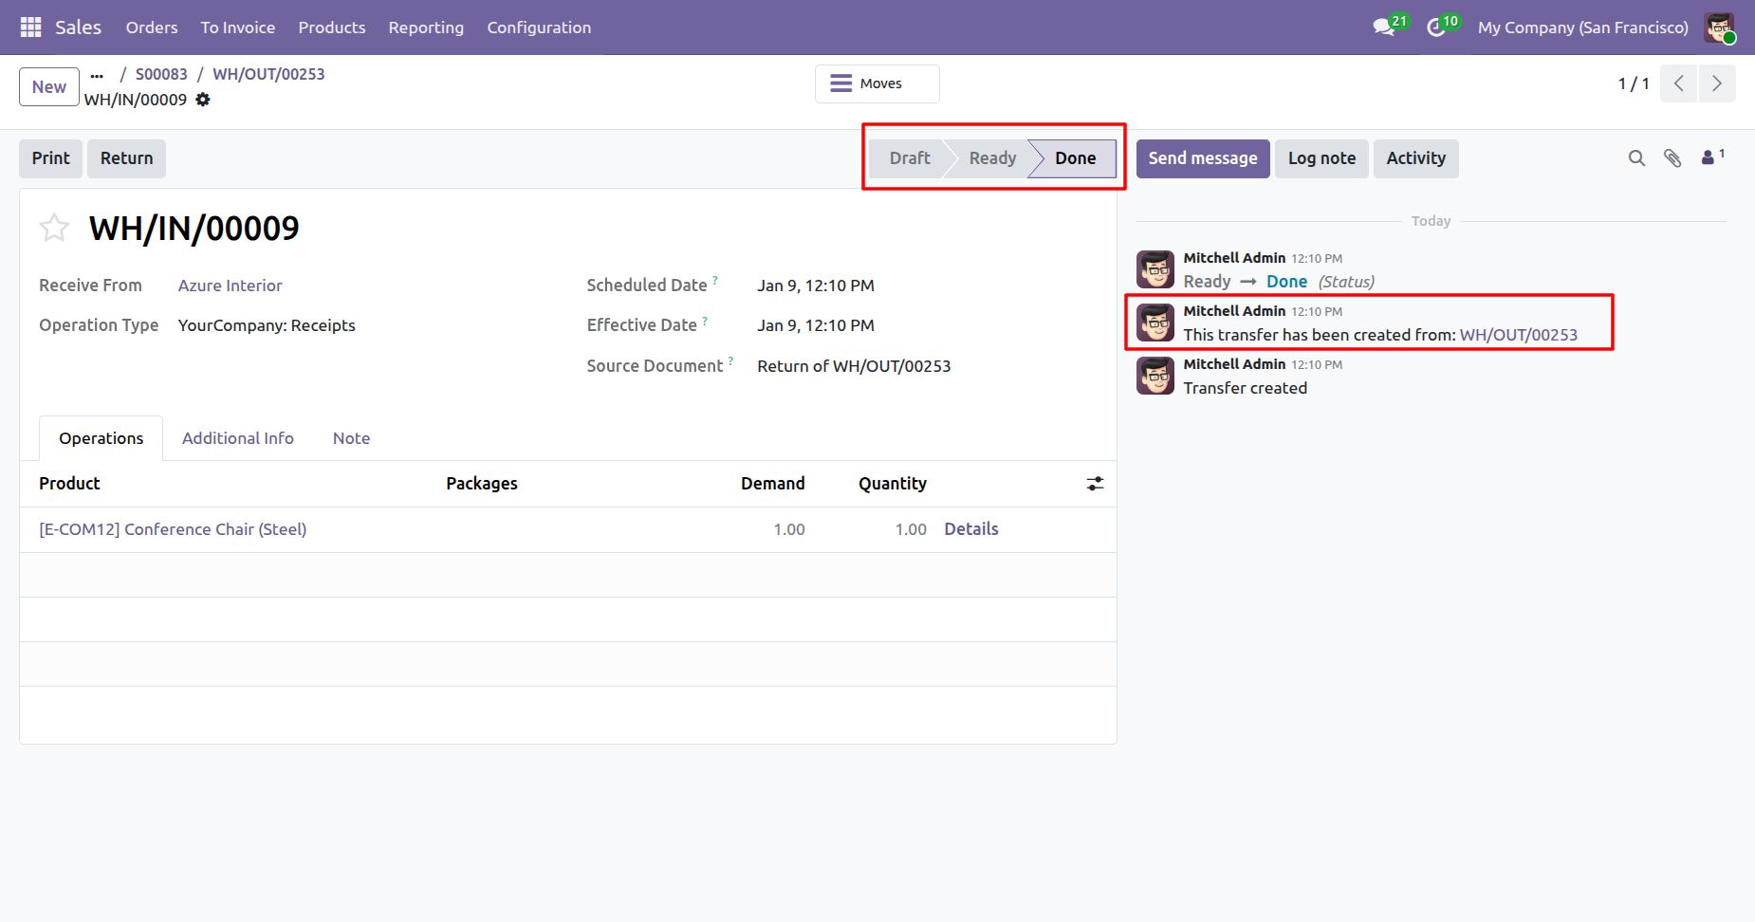Open column settings adjust icon in table
The width and height of the screenshot is (1755, 922).
pos(1095,484)
